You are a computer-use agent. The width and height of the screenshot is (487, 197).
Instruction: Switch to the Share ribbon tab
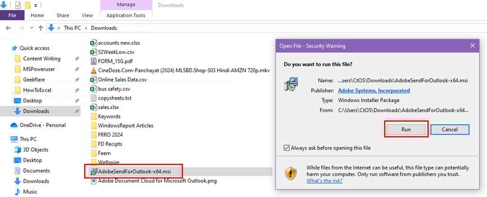click(62, 15)
